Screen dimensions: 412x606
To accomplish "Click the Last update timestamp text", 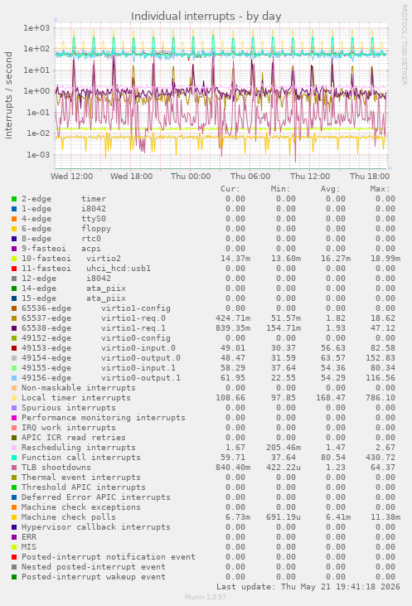I will (x=308, y=587).
